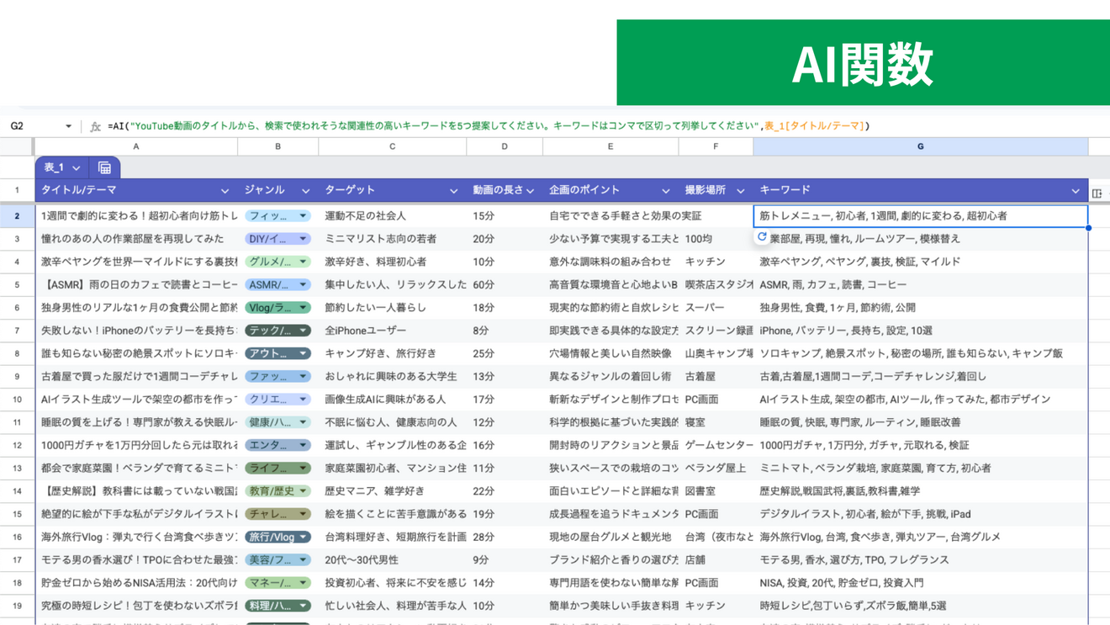Open the 企画のポイント column header dropdown
The height and width of the screenshot is (625, 1110).
pos(665,191)
